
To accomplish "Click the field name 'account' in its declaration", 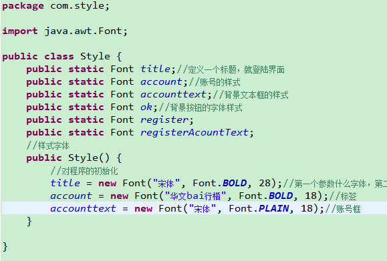I will [x=161, y=82].
